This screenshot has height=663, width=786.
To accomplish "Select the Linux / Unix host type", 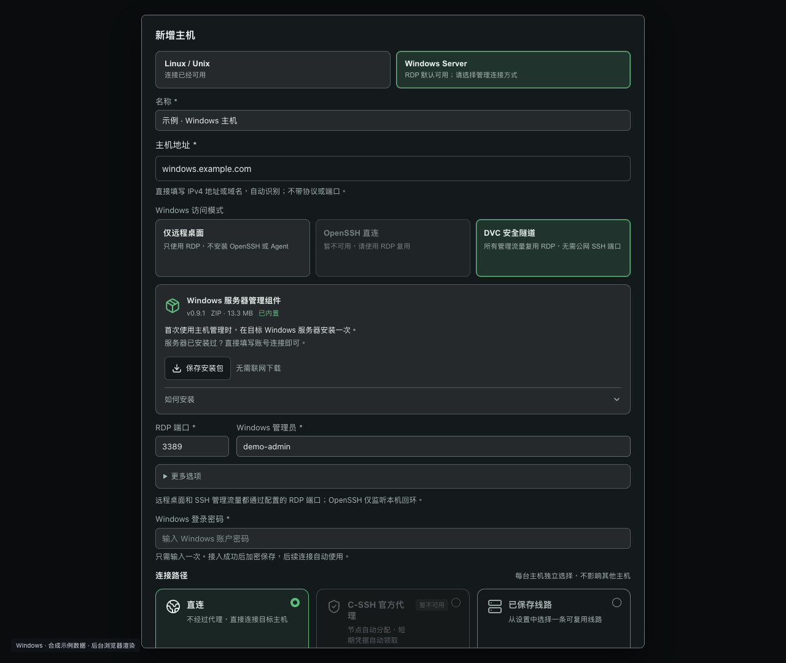I will click(x=273, y=69).
